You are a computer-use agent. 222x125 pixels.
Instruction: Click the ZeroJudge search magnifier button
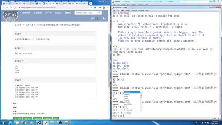(100, 12)
